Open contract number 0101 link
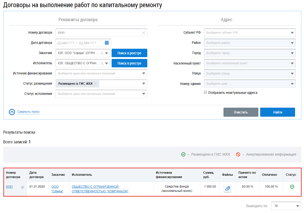Viewport: 304px width, 213px height. click(9, 187)
